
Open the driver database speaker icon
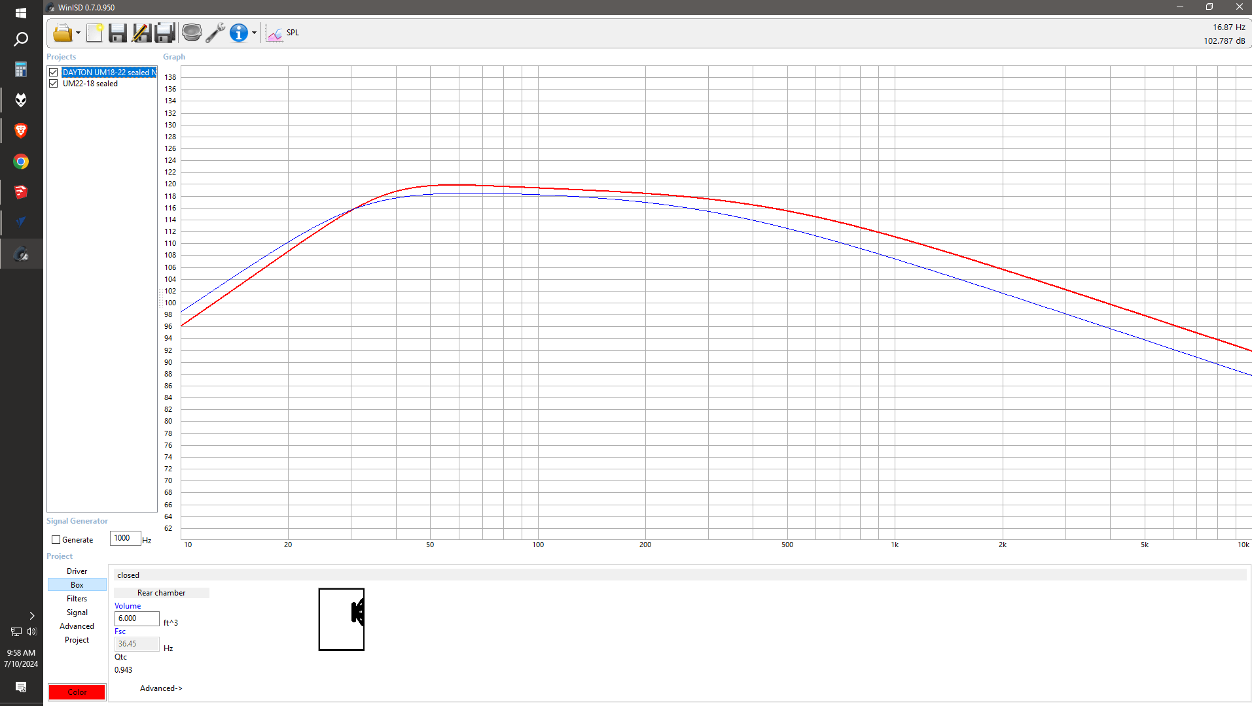(x=192, y=33)
